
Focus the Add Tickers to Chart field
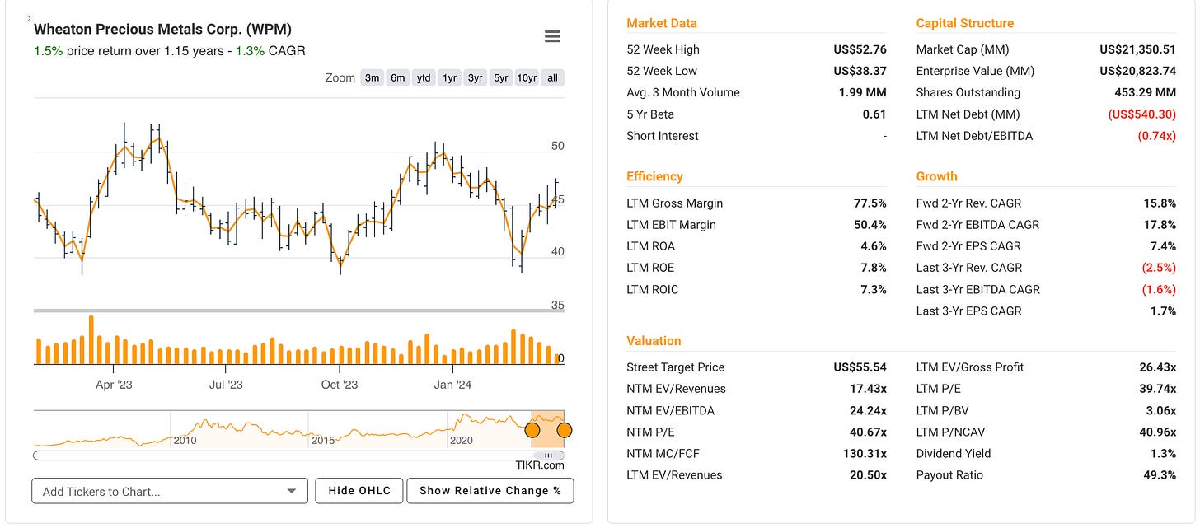click(x=170, y=492)
